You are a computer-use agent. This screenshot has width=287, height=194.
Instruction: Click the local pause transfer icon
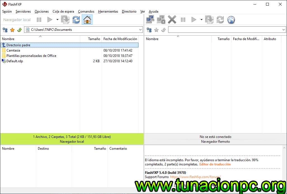[x=39, y=20]
